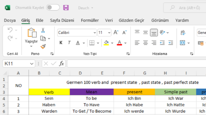Toggle the Otomatik Kaydet switch
The image size is (206, 115).
pos(53,7)
